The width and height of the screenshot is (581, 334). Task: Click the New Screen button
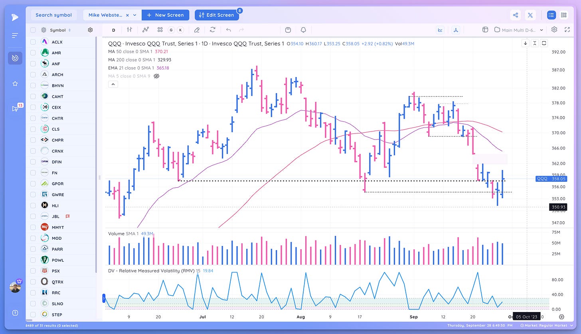[x=166, y=15]
